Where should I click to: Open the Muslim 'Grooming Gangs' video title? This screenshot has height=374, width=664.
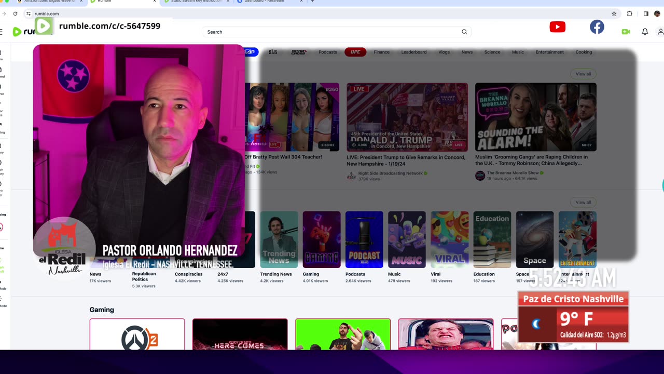(x=532, y=160)
